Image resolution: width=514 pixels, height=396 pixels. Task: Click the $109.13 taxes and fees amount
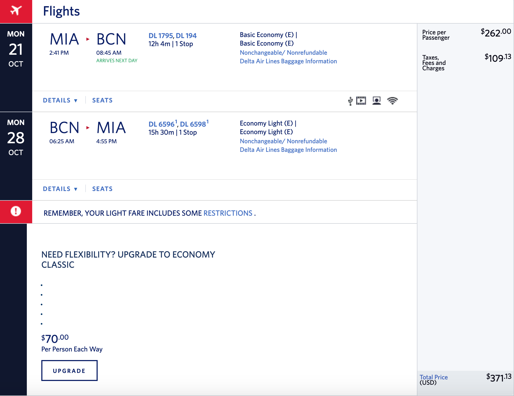(498, 57)
